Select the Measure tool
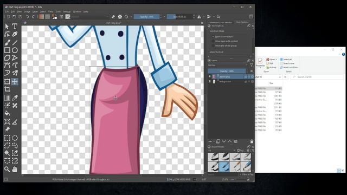347x195 pixels. point(15,121)
